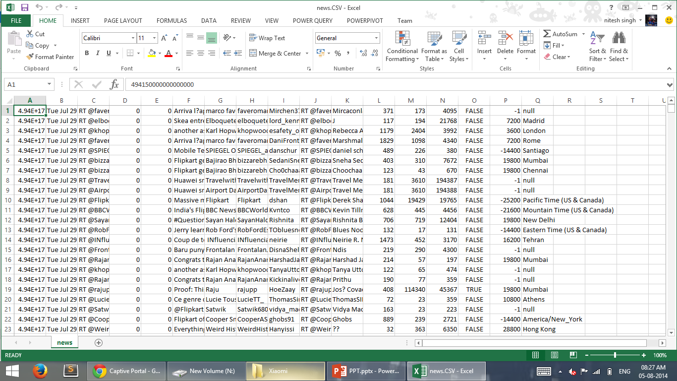Click the Bold formatting button
The height and width of the screenshot is (381, 677).
click(x=87, y=54)
